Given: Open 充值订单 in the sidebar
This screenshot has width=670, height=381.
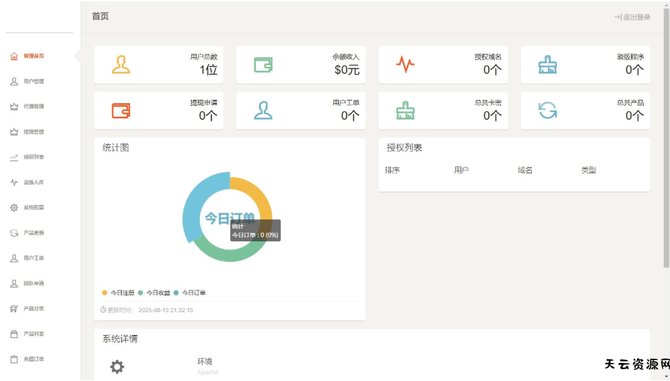Looking at the screenshot, I should (33, 359).
